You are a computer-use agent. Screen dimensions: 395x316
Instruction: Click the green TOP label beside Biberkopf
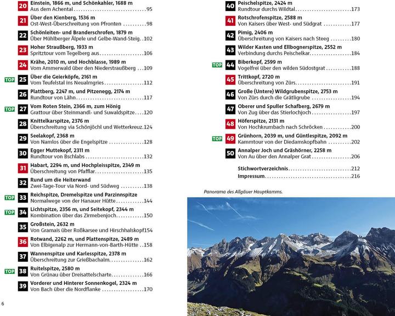point(217,65)
